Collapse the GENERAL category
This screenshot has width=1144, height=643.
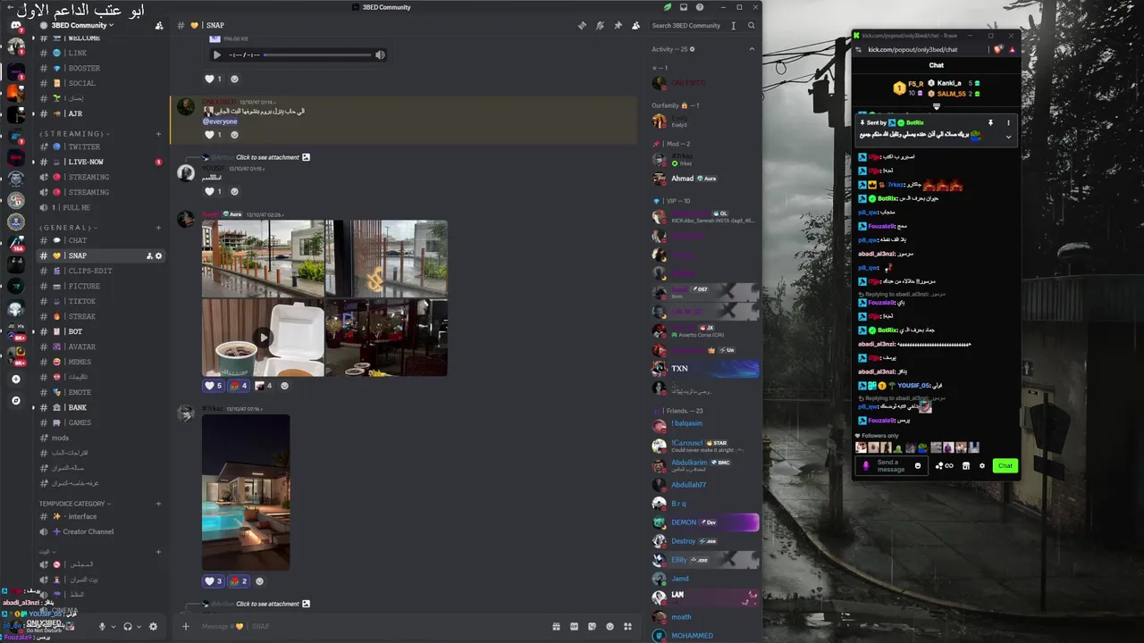[68, 228]
